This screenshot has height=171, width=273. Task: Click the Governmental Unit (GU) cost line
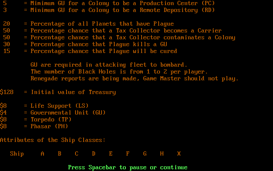coord(53,112)
